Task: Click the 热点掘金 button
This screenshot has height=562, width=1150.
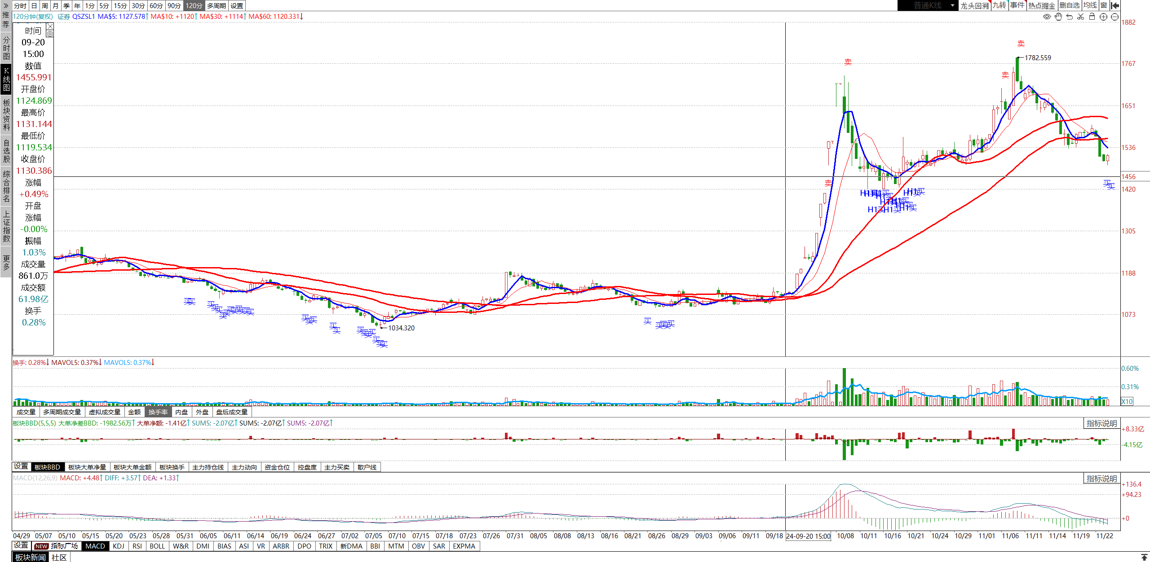Action: [1042, 5]
